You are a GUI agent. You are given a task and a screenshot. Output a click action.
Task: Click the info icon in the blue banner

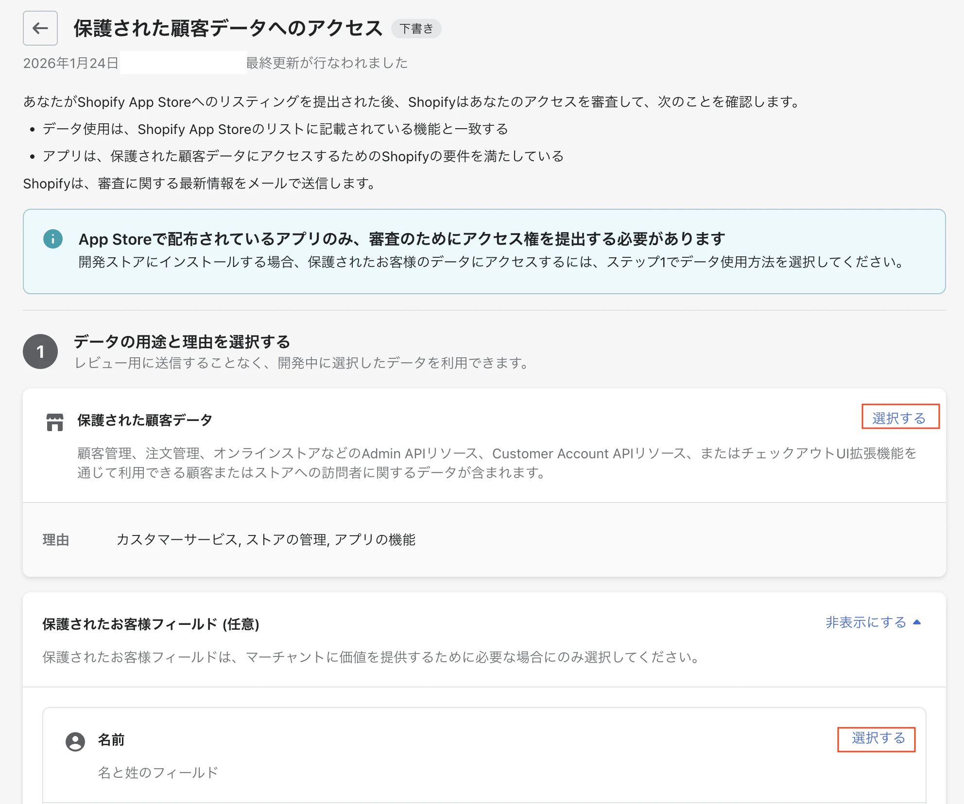click(53, 239)
